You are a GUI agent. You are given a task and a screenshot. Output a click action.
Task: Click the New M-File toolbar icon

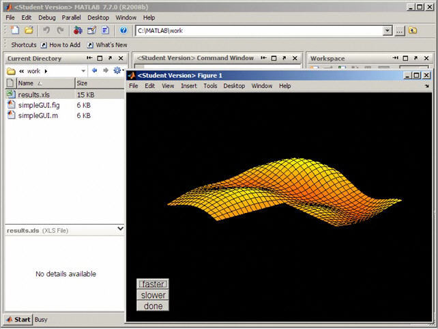point(15,30)
